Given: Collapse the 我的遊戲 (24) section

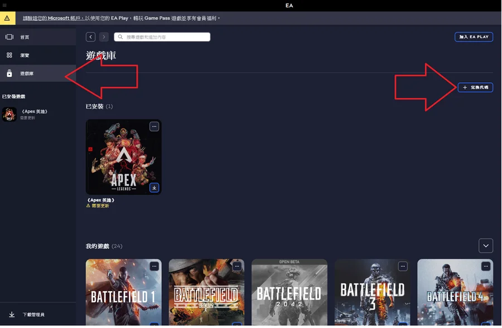Looking at the screenshot, I should tap(486, 246).
